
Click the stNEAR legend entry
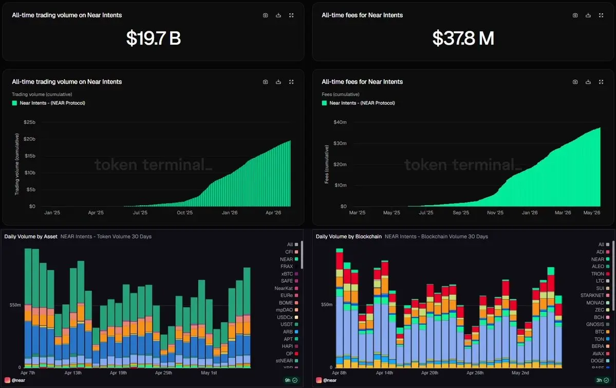(x=287, y=361)
